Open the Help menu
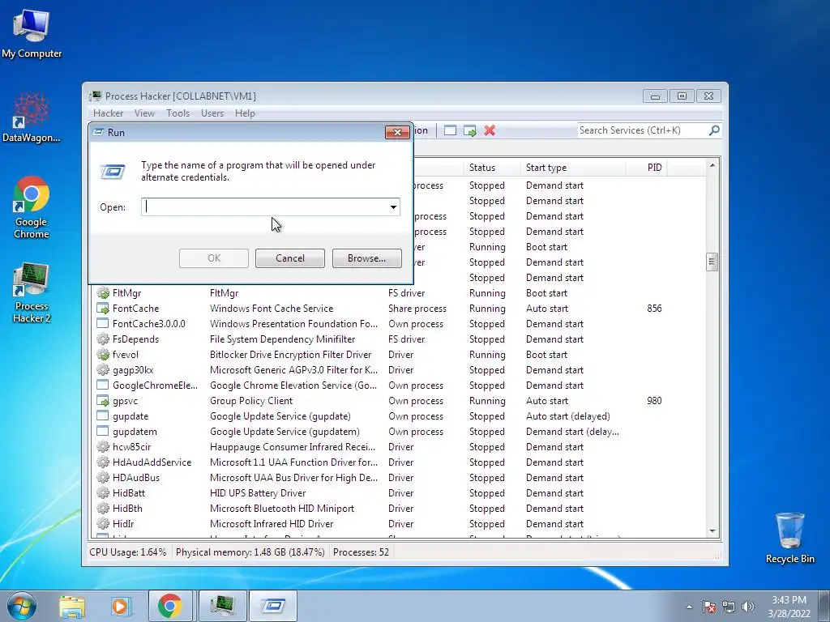The image size is (830, 622). pos(245,113)
